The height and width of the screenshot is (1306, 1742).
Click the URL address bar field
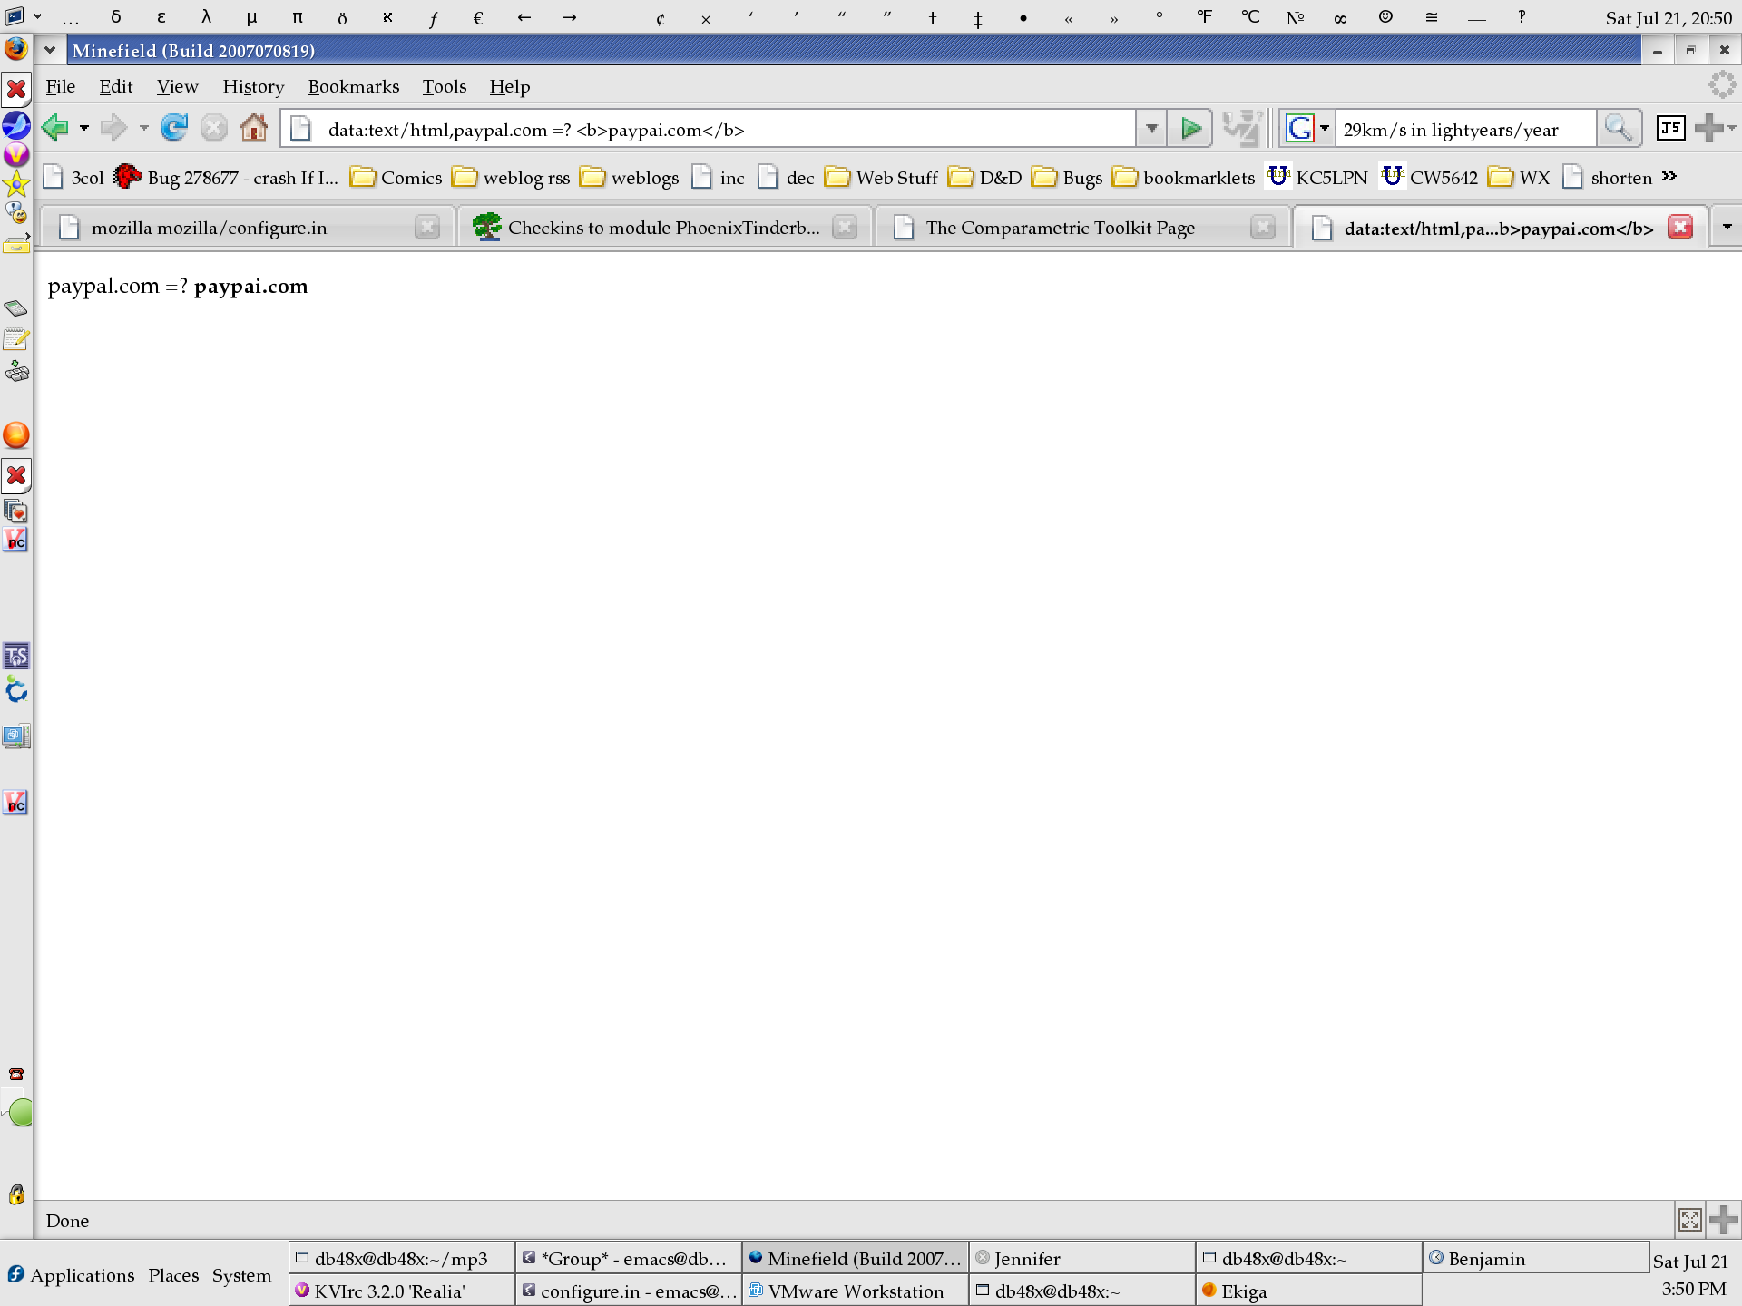click(708, 129)
